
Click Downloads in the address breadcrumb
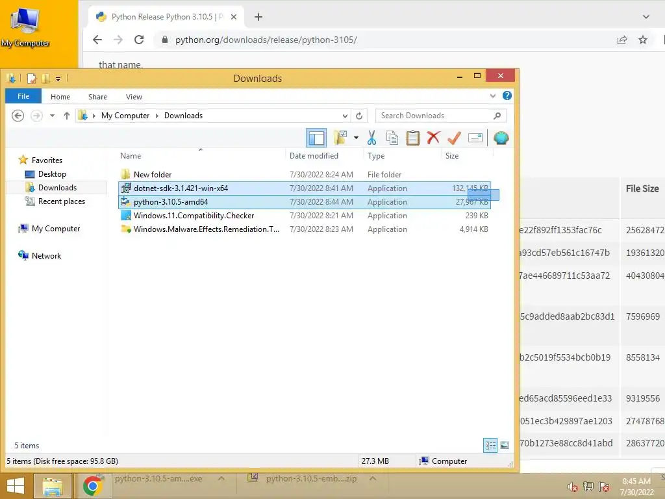(183, 116)
